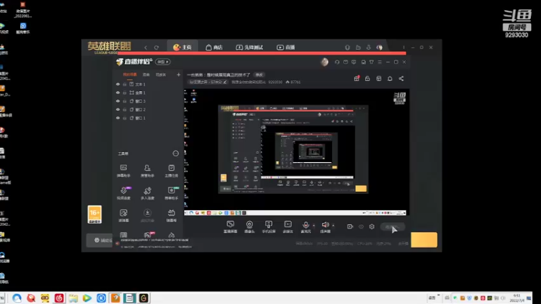The width and height of the screenshot is (541, 304).
Task: Open the black G app on the taskbar
Action: 143,298
